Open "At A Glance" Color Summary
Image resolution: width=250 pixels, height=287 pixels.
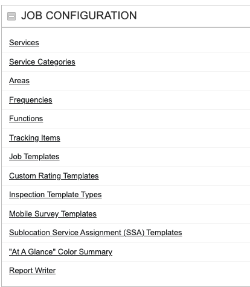click(60, 252)
